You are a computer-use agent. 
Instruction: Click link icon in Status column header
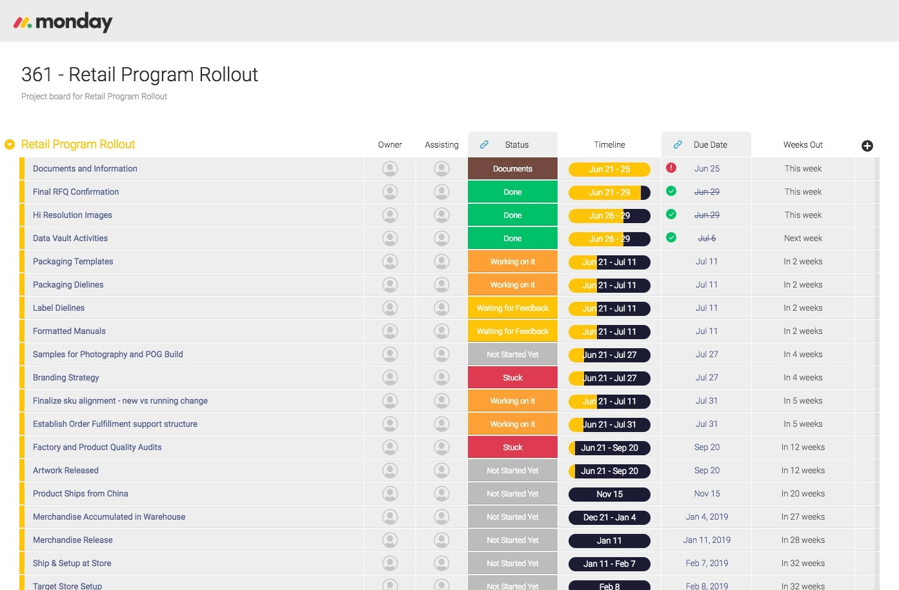(x=484, y=145)
